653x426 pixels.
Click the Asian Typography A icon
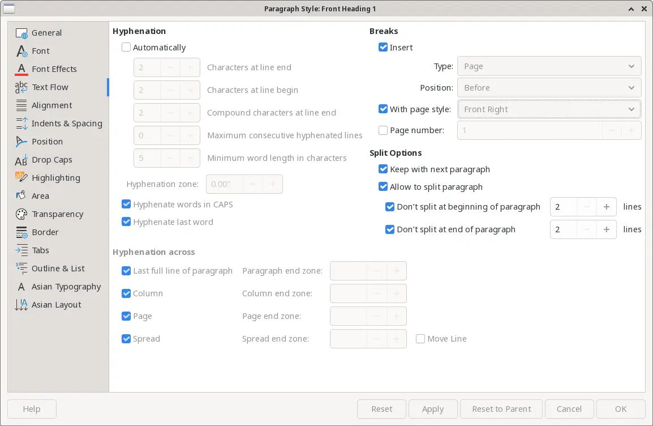point(22,287)
